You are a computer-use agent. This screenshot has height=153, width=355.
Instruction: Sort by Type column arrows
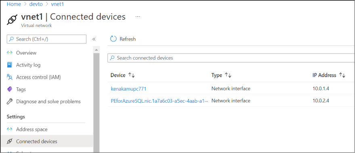228,75
